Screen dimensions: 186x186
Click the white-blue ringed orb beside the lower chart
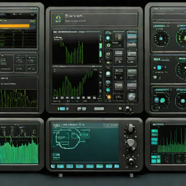point(108,74)
